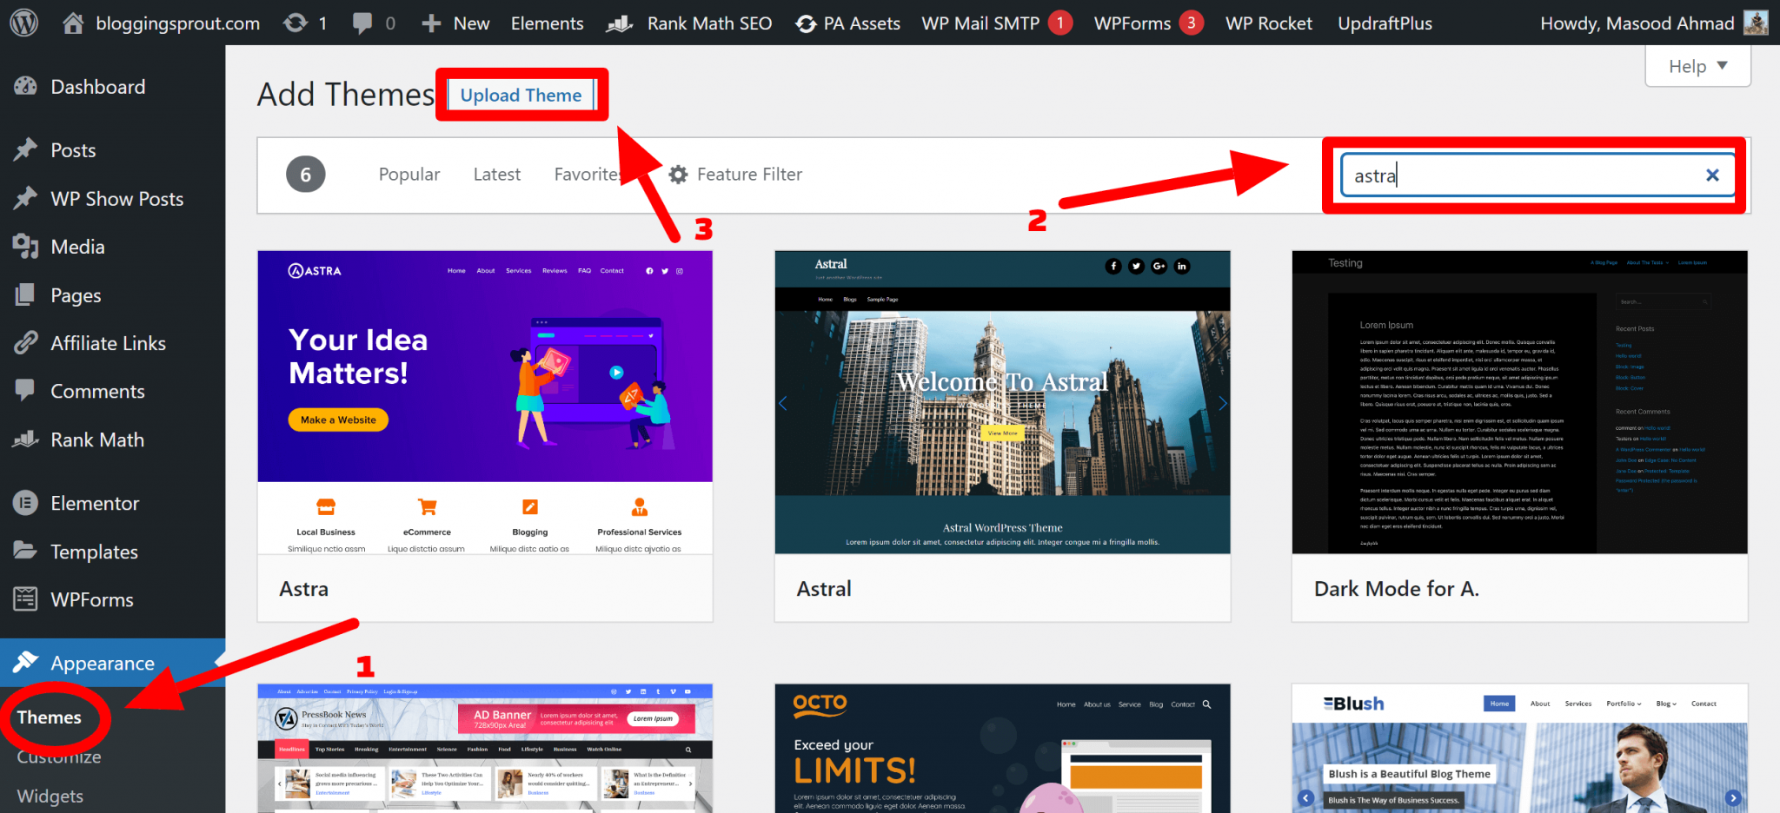Click the Elementor logo icon
The width and height of the screenshot is (1780, 813).
pos(25,503)
